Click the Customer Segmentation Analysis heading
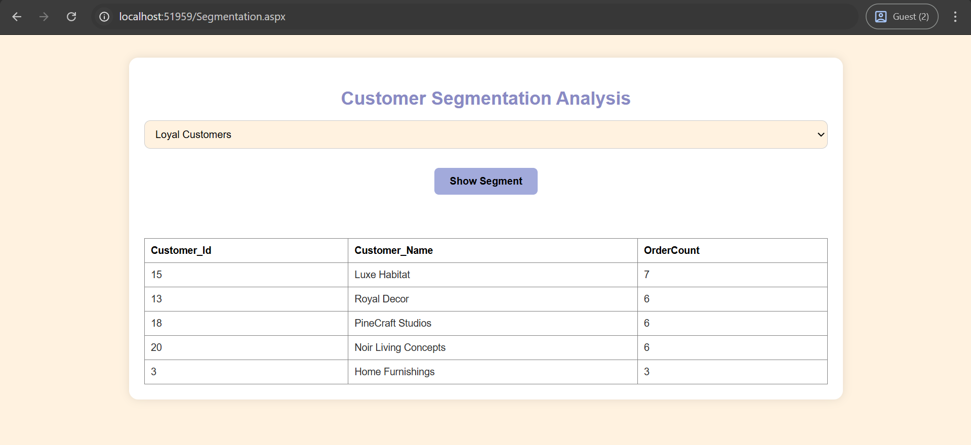This screenshot has width=971, height=445. (x=485, y=98)
